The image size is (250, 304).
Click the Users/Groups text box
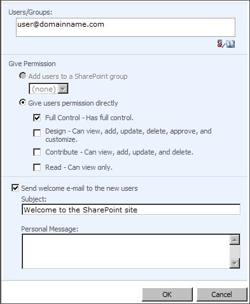coord(125,27)
